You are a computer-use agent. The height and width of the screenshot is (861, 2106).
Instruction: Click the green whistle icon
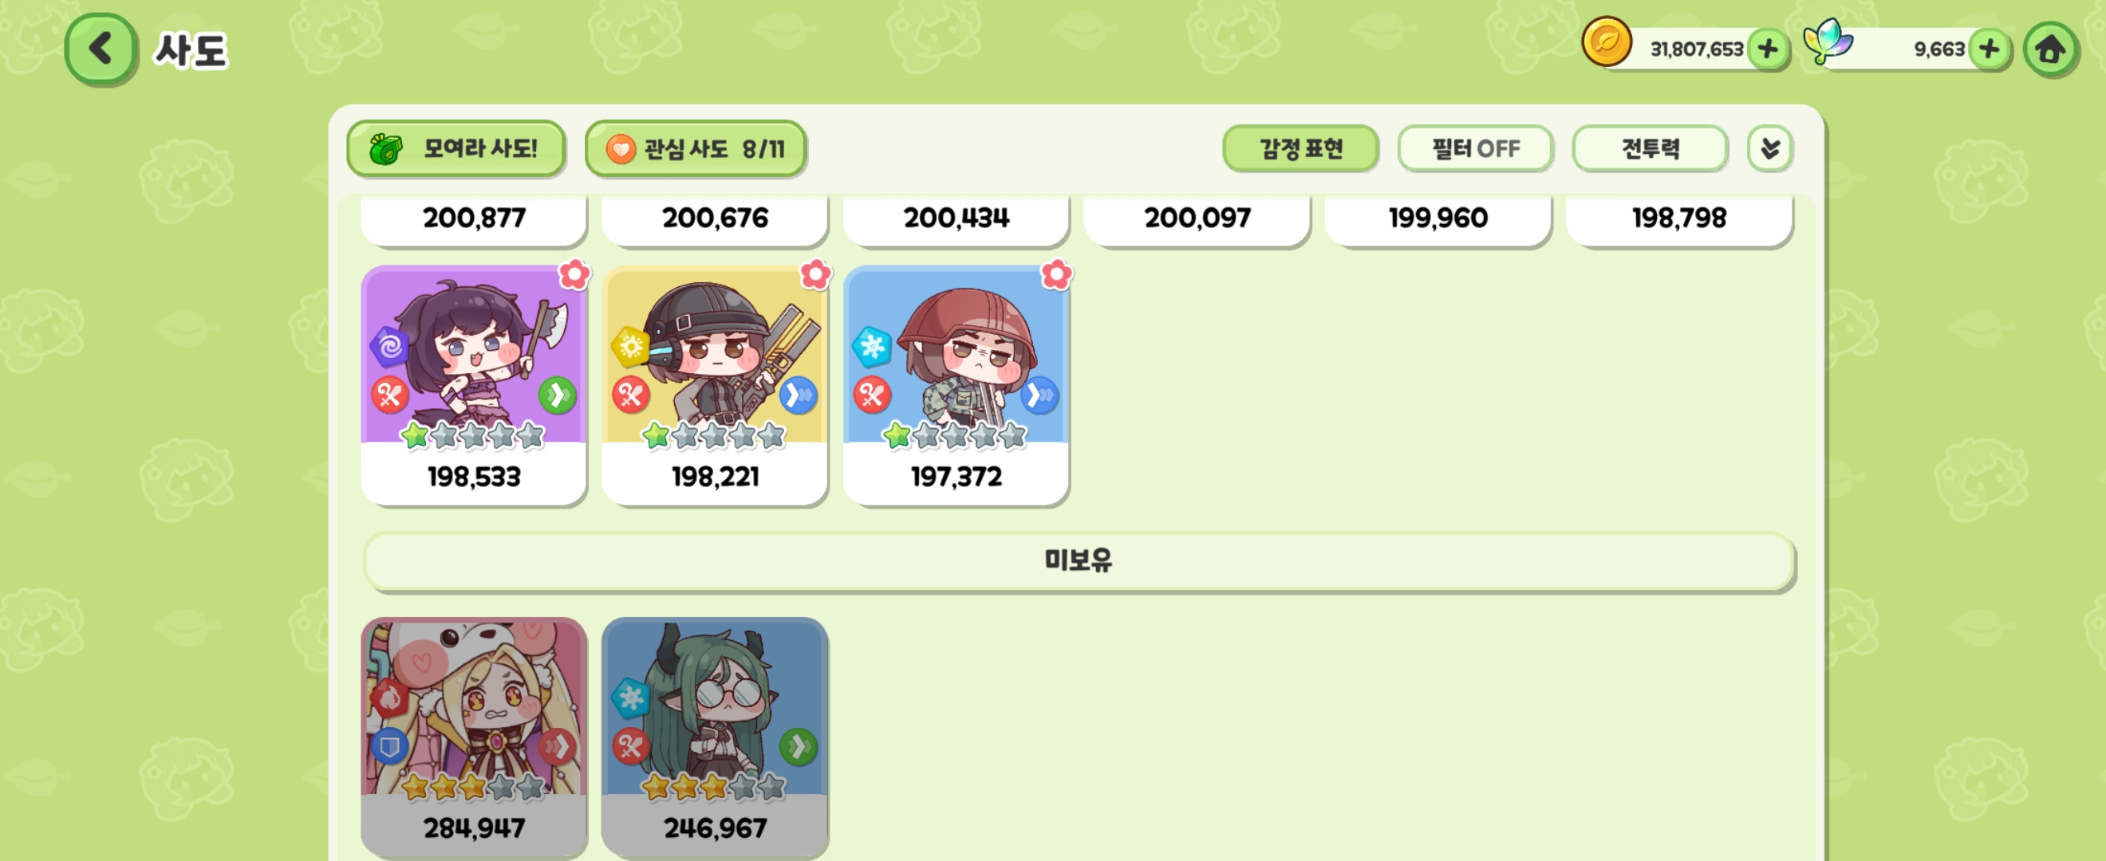(x=386, y=148)
